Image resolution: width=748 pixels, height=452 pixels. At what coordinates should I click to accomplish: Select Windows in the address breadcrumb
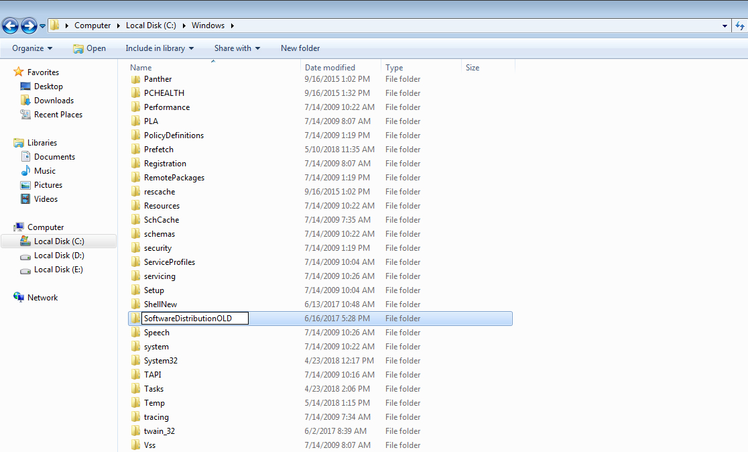tap(208, 25)
